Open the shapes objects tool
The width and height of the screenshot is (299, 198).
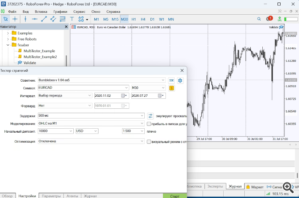[x=81, y=19]
